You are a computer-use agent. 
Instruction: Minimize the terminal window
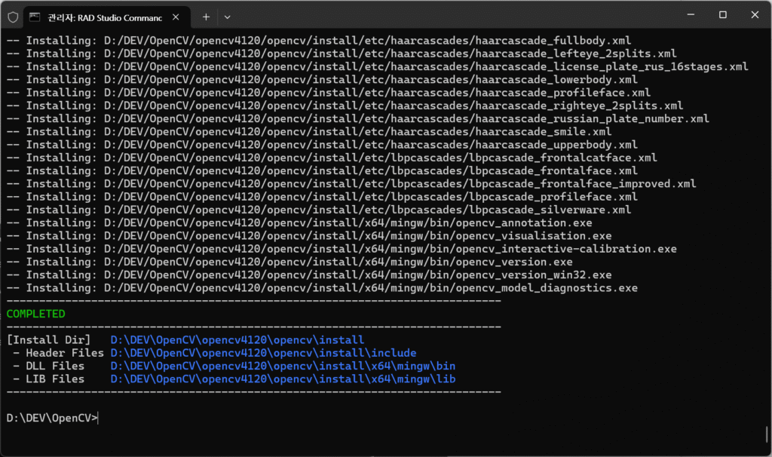point(691,15)
